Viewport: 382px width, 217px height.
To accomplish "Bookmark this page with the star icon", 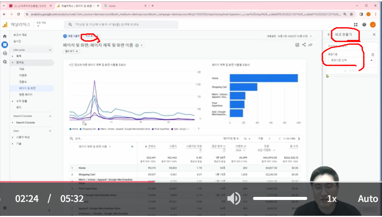I will click(x=351, y=14).
